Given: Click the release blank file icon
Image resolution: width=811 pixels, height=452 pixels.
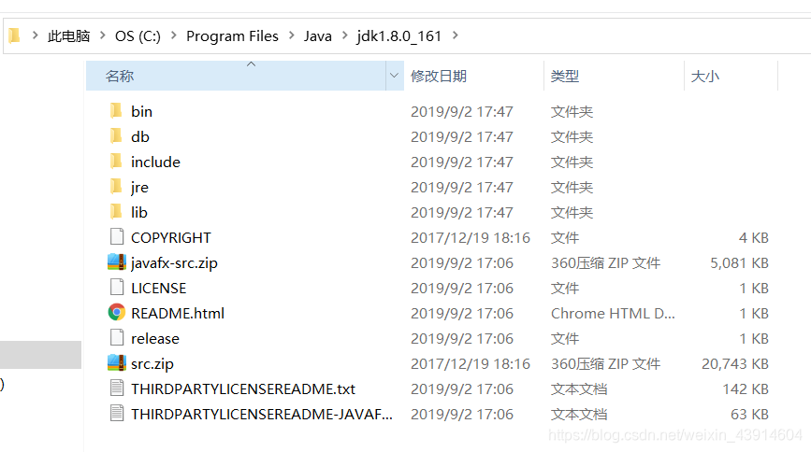Looking at the screenshot, I should coord(117,337).
